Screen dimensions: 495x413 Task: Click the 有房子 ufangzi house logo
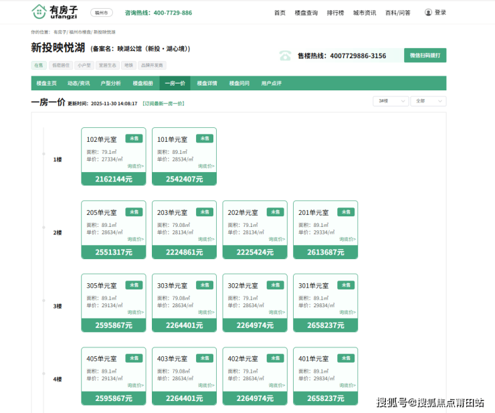click(56, 12)
